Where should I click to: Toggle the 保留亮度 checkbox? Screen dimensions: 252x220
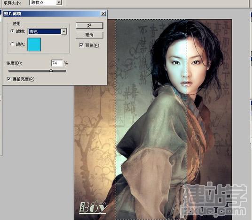8,79
